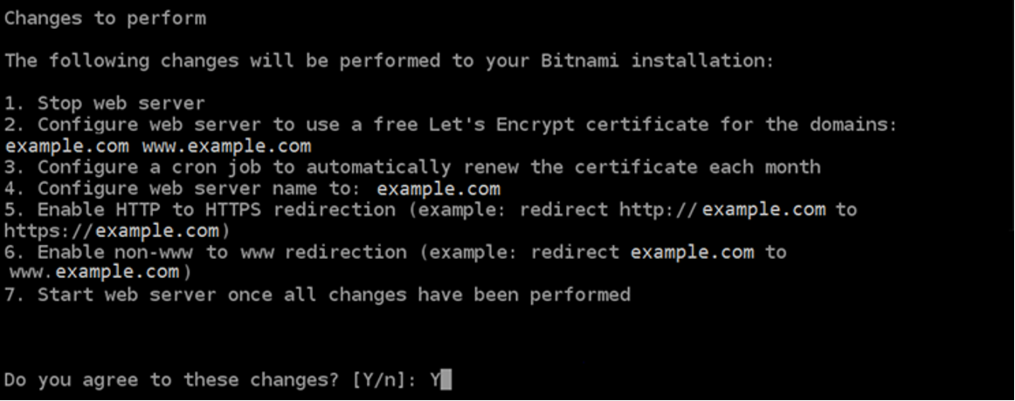Click the 'Do you agree to these changes?' prompt
This screenshot has height=401, width=1015.
click(x=171, y=380)
